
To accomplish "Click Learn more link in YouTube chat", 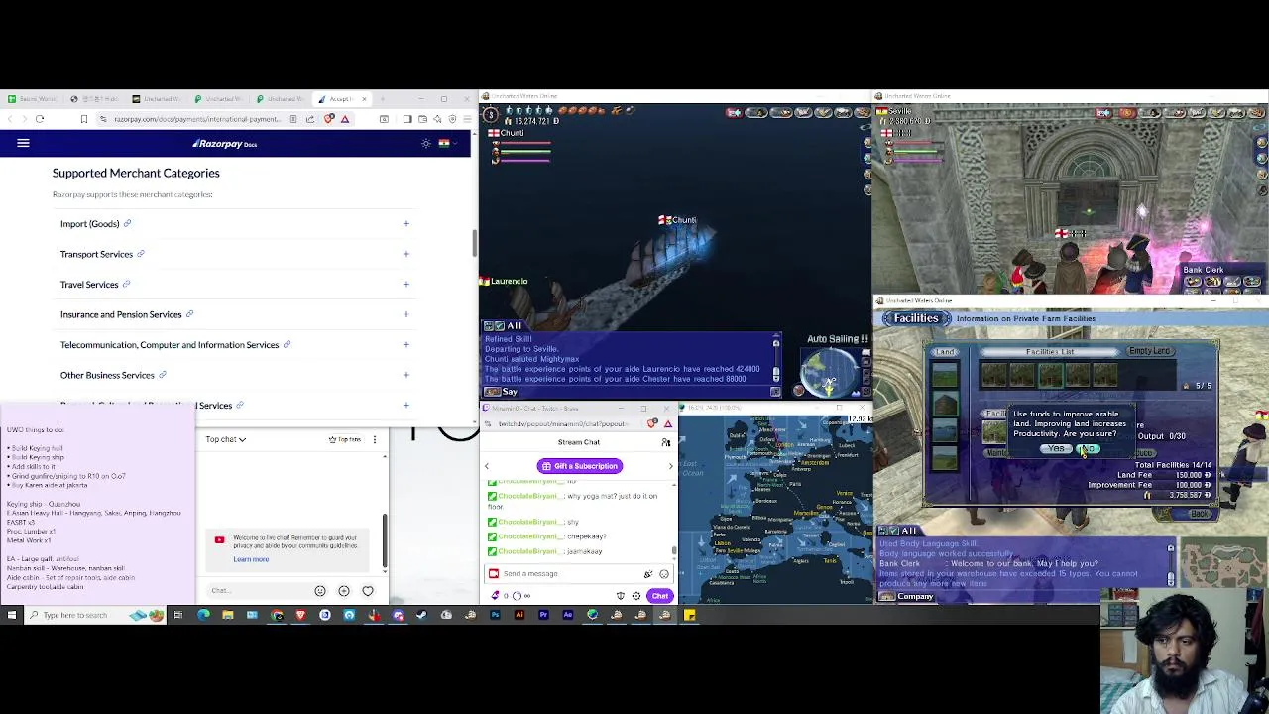I will pos(251,559).
